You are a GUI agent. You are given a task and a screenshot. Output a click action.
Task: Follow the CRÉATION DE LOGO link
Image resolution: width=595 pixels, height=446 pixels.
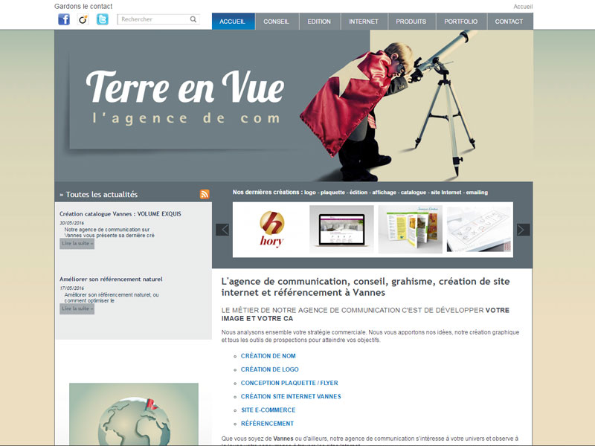(270, 369)
